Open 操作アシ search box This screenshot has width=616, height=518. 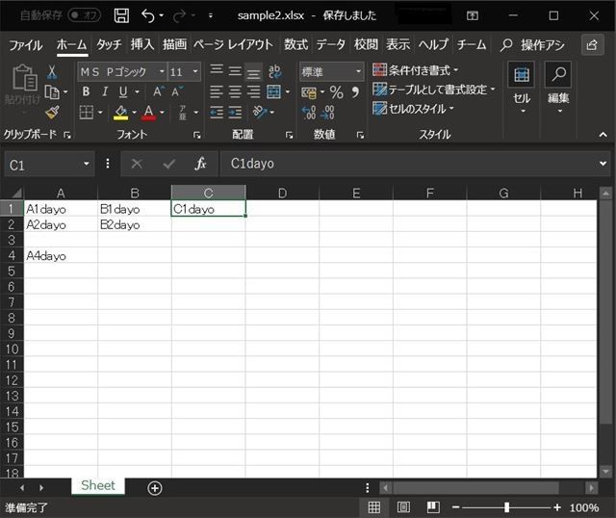point(532,45)
